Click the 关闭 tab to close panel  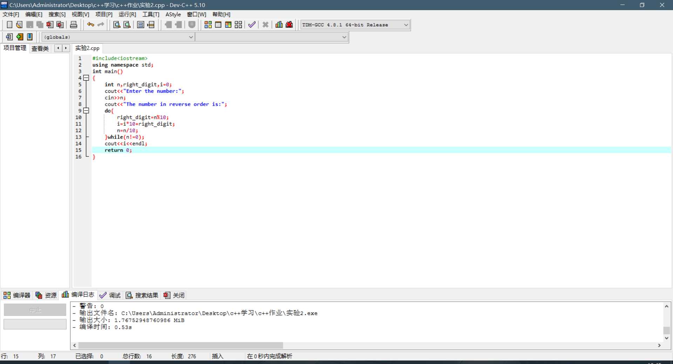(x=174, y=295)
